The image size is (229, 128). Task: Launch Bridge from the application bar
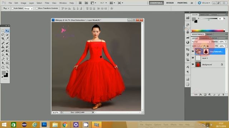coord(80,3)
